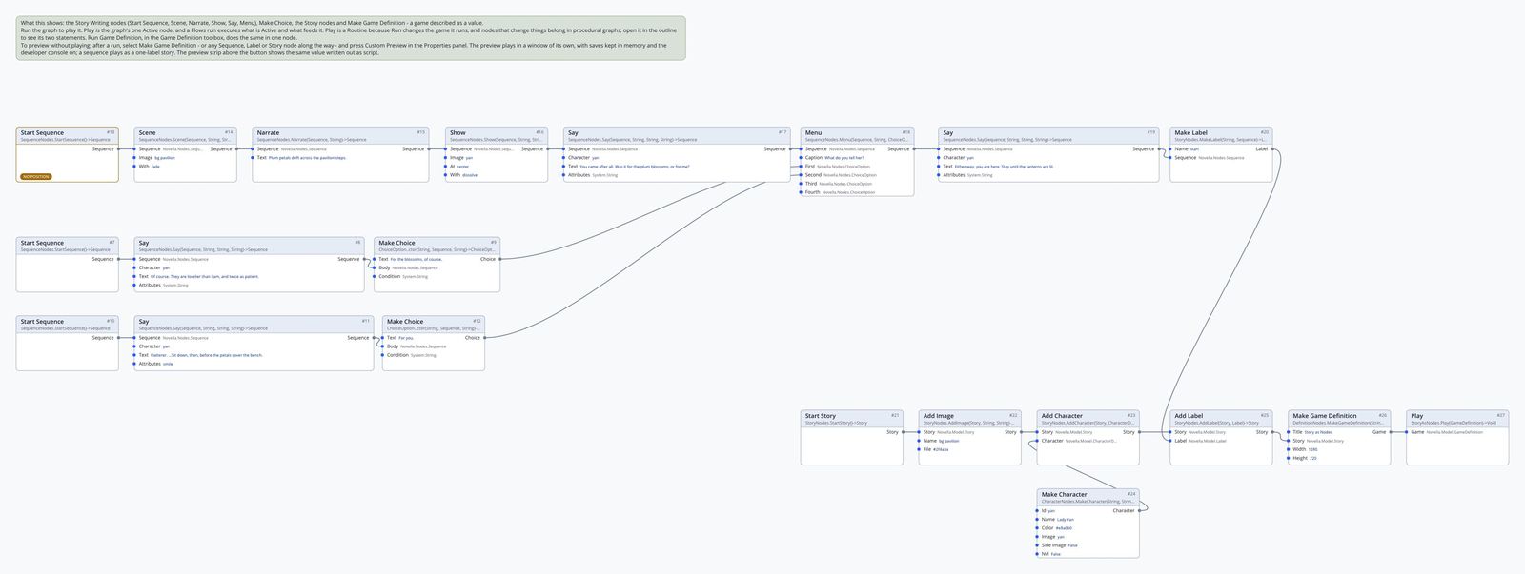The height and width of the screenshot is (574, 1525).
Task: Select the Scene node header
Action: [185, 135]
